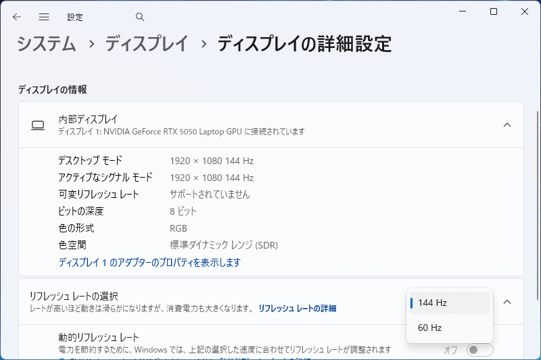Click the 標準ダイナミック レンジ (SDR) value
This screenshot has height=360, width=541.
tap(224, 245)
